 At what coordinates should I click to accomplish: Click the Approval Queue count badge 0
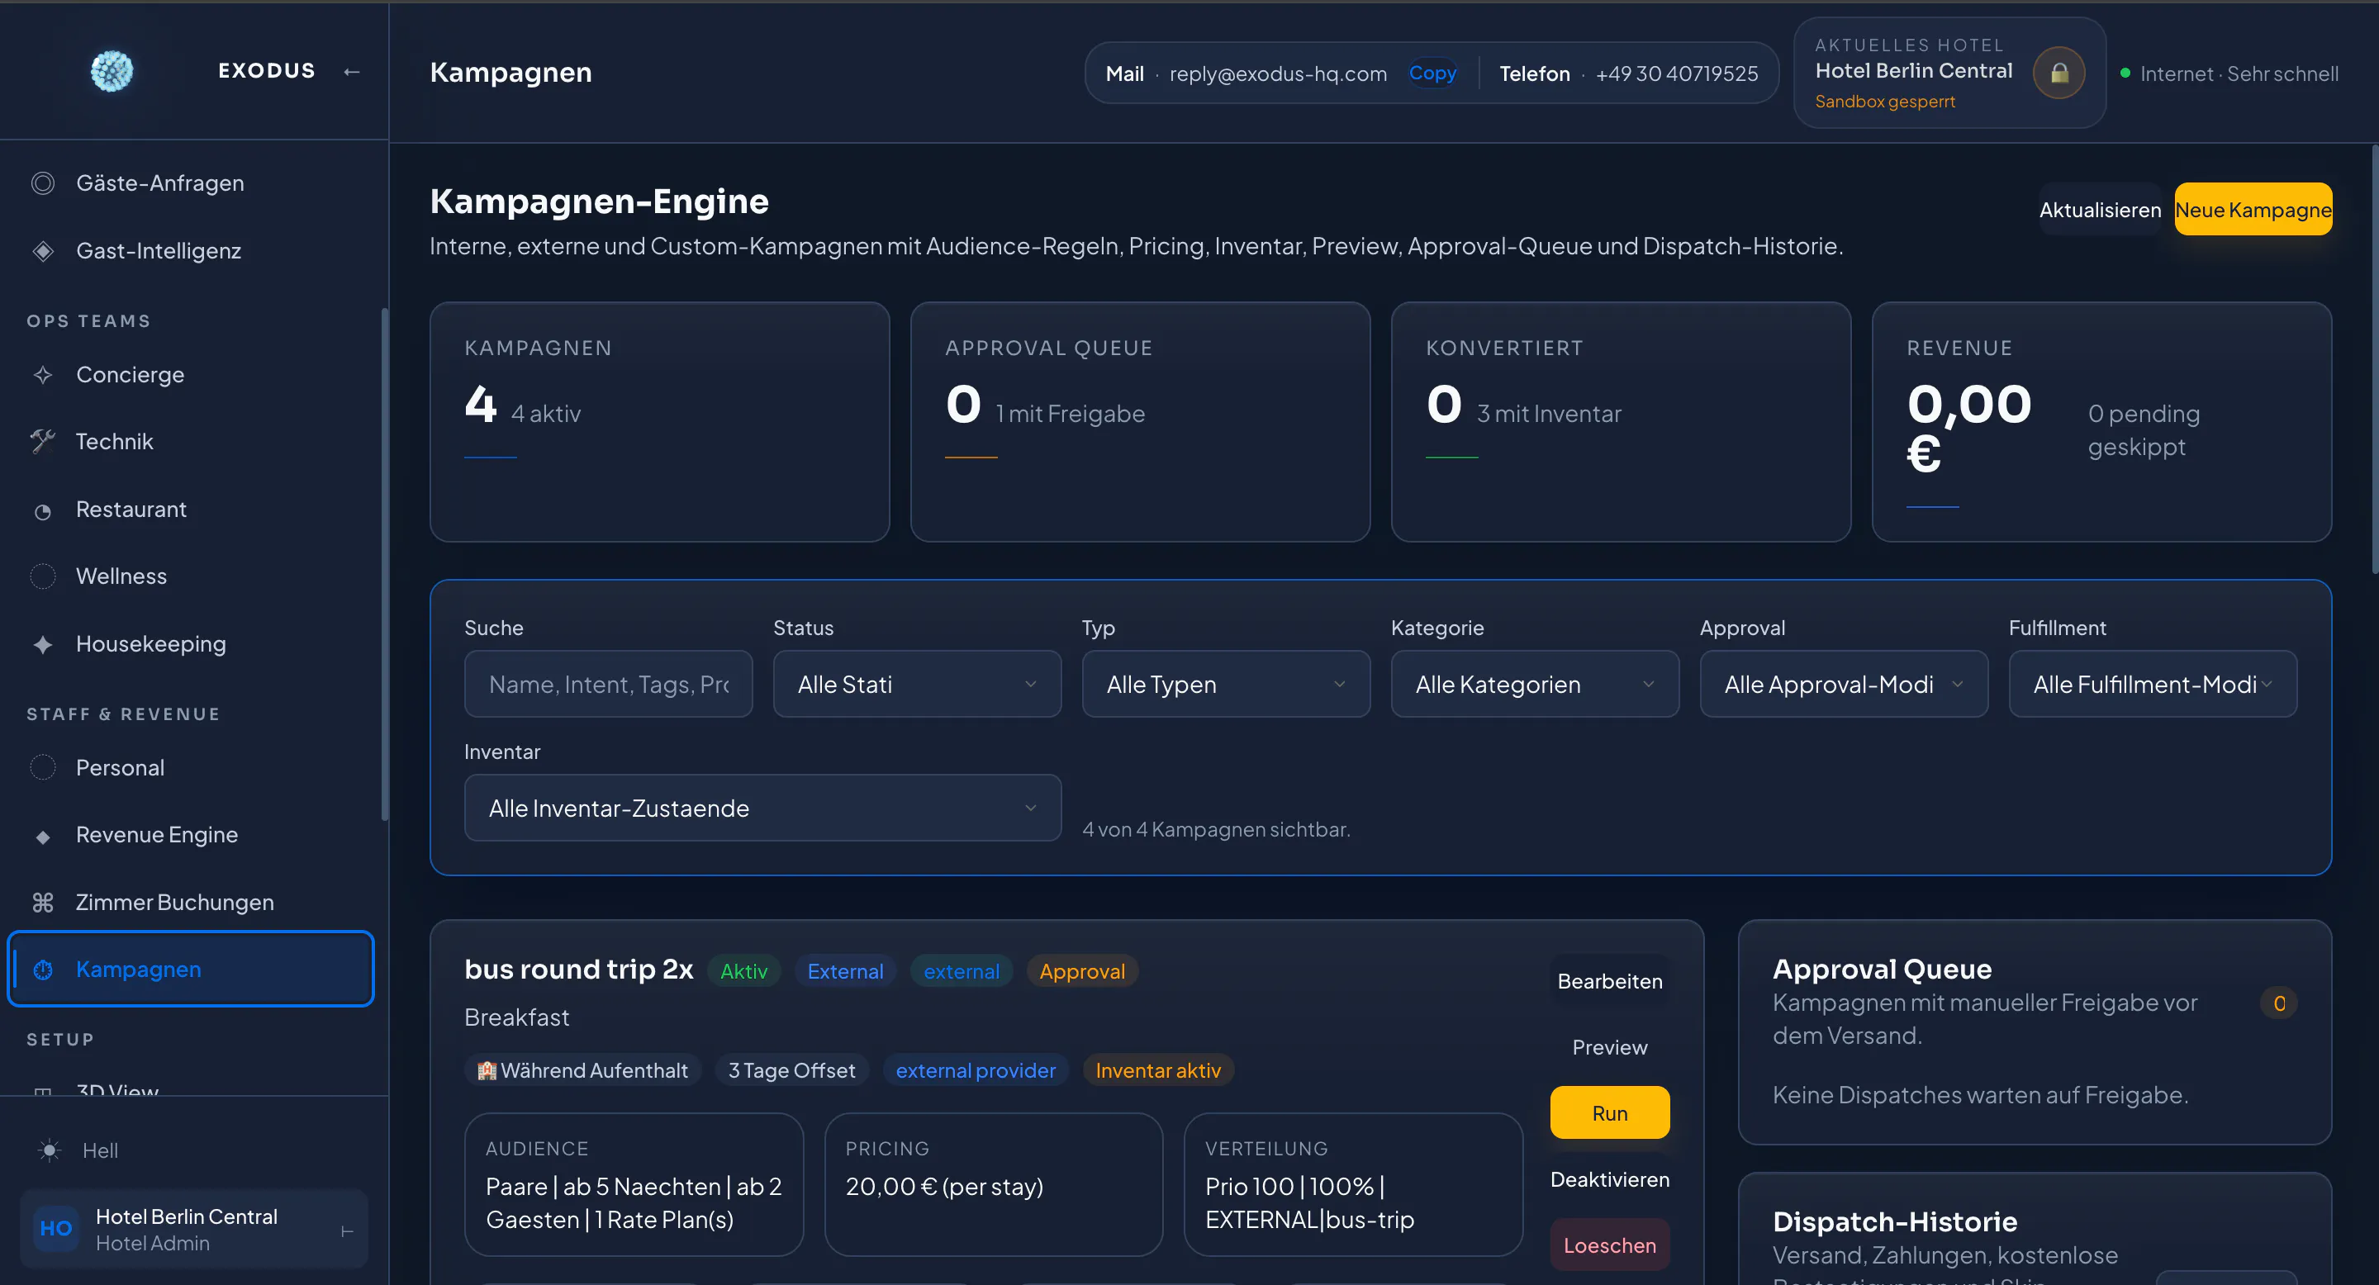[2278, 1003]
